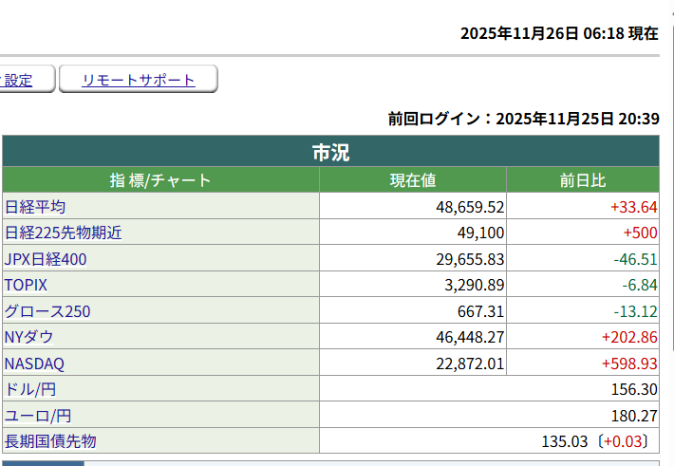Open the 日経平均 chart link

[35, 207]
